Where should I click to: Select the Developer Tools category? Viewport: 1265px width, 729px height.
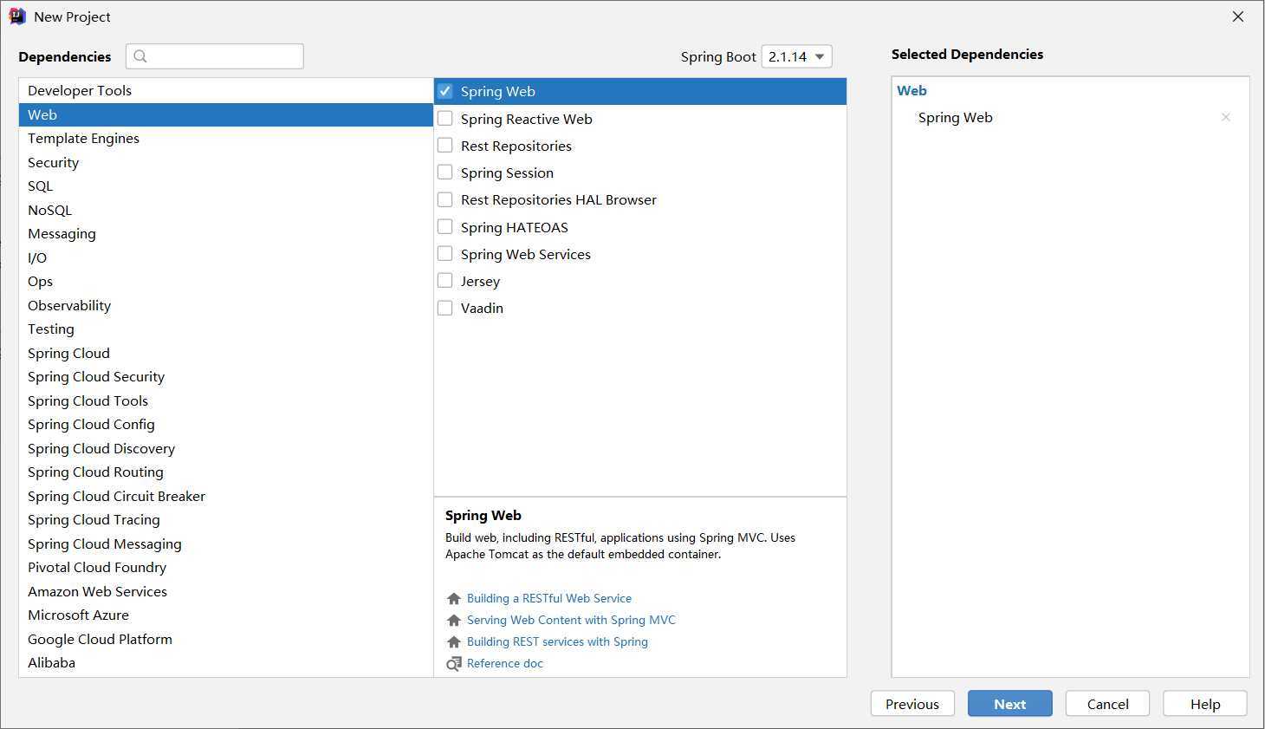tap(225, 90)
